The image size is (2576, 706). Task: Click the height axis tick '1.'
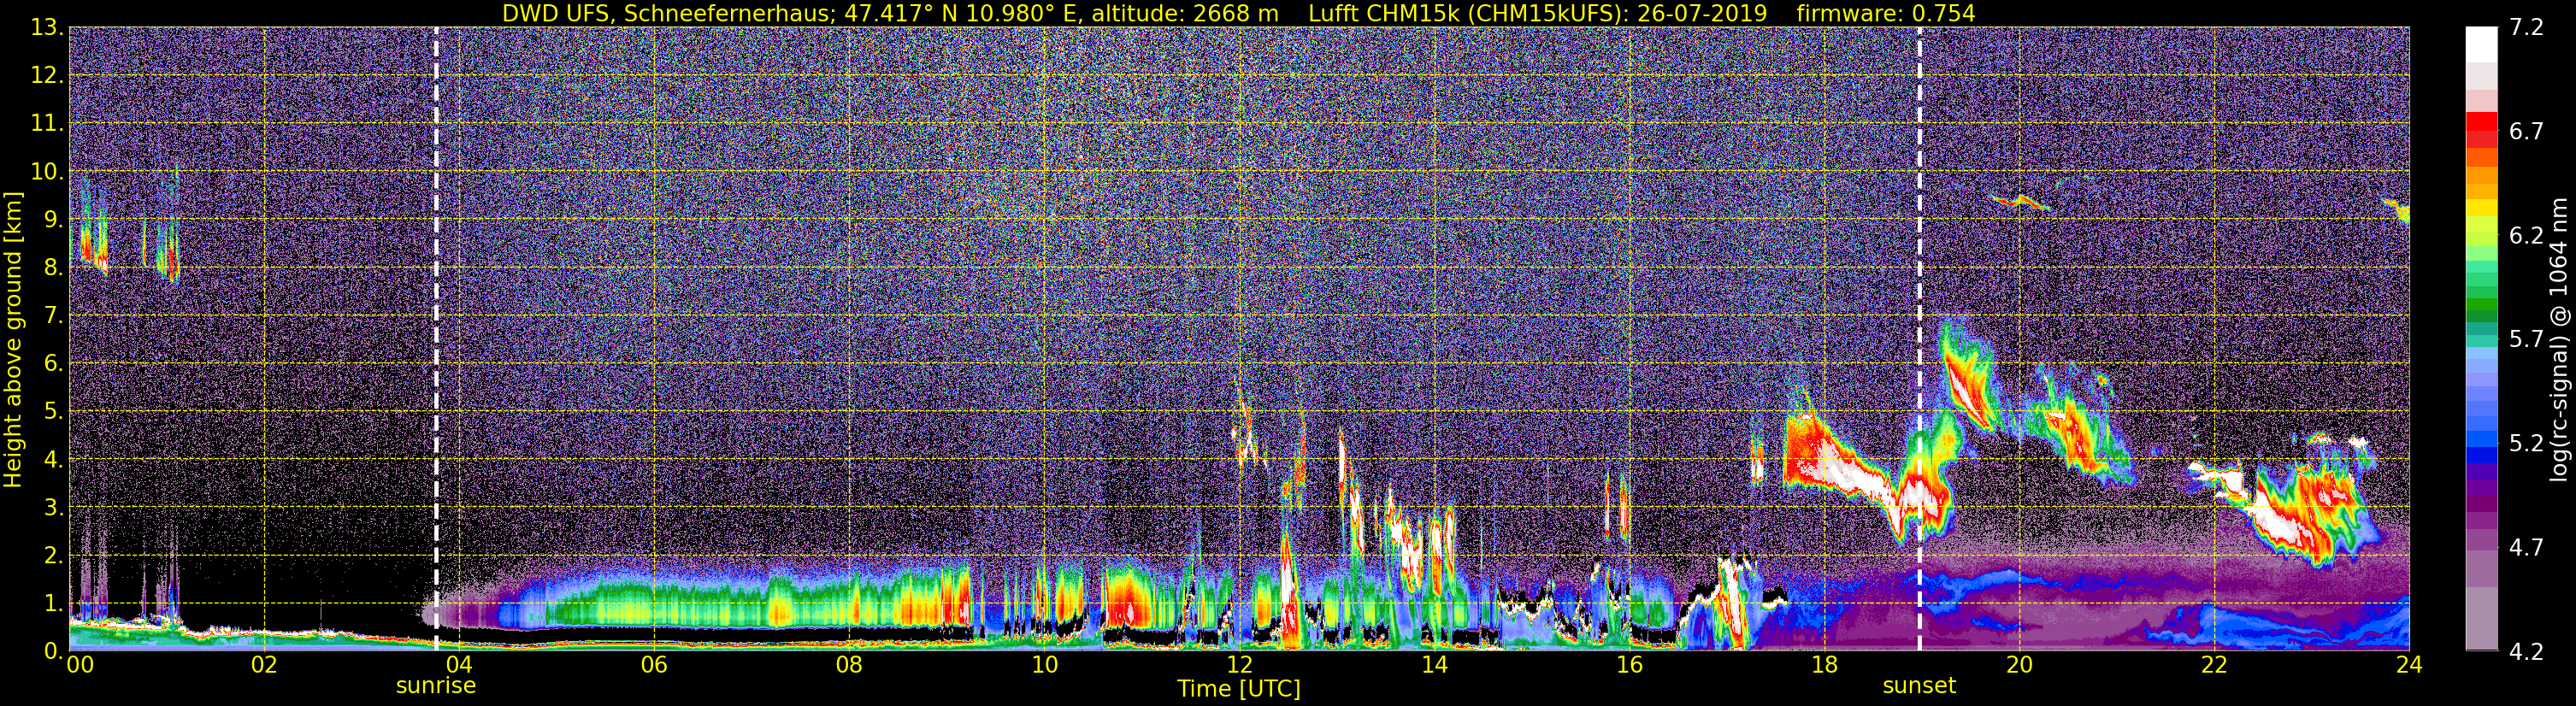(53, 604)
